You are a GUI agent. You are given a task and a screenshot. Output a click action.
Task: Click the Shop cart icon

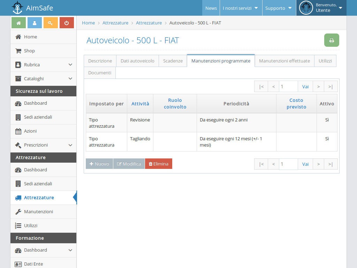click(18, 51)
